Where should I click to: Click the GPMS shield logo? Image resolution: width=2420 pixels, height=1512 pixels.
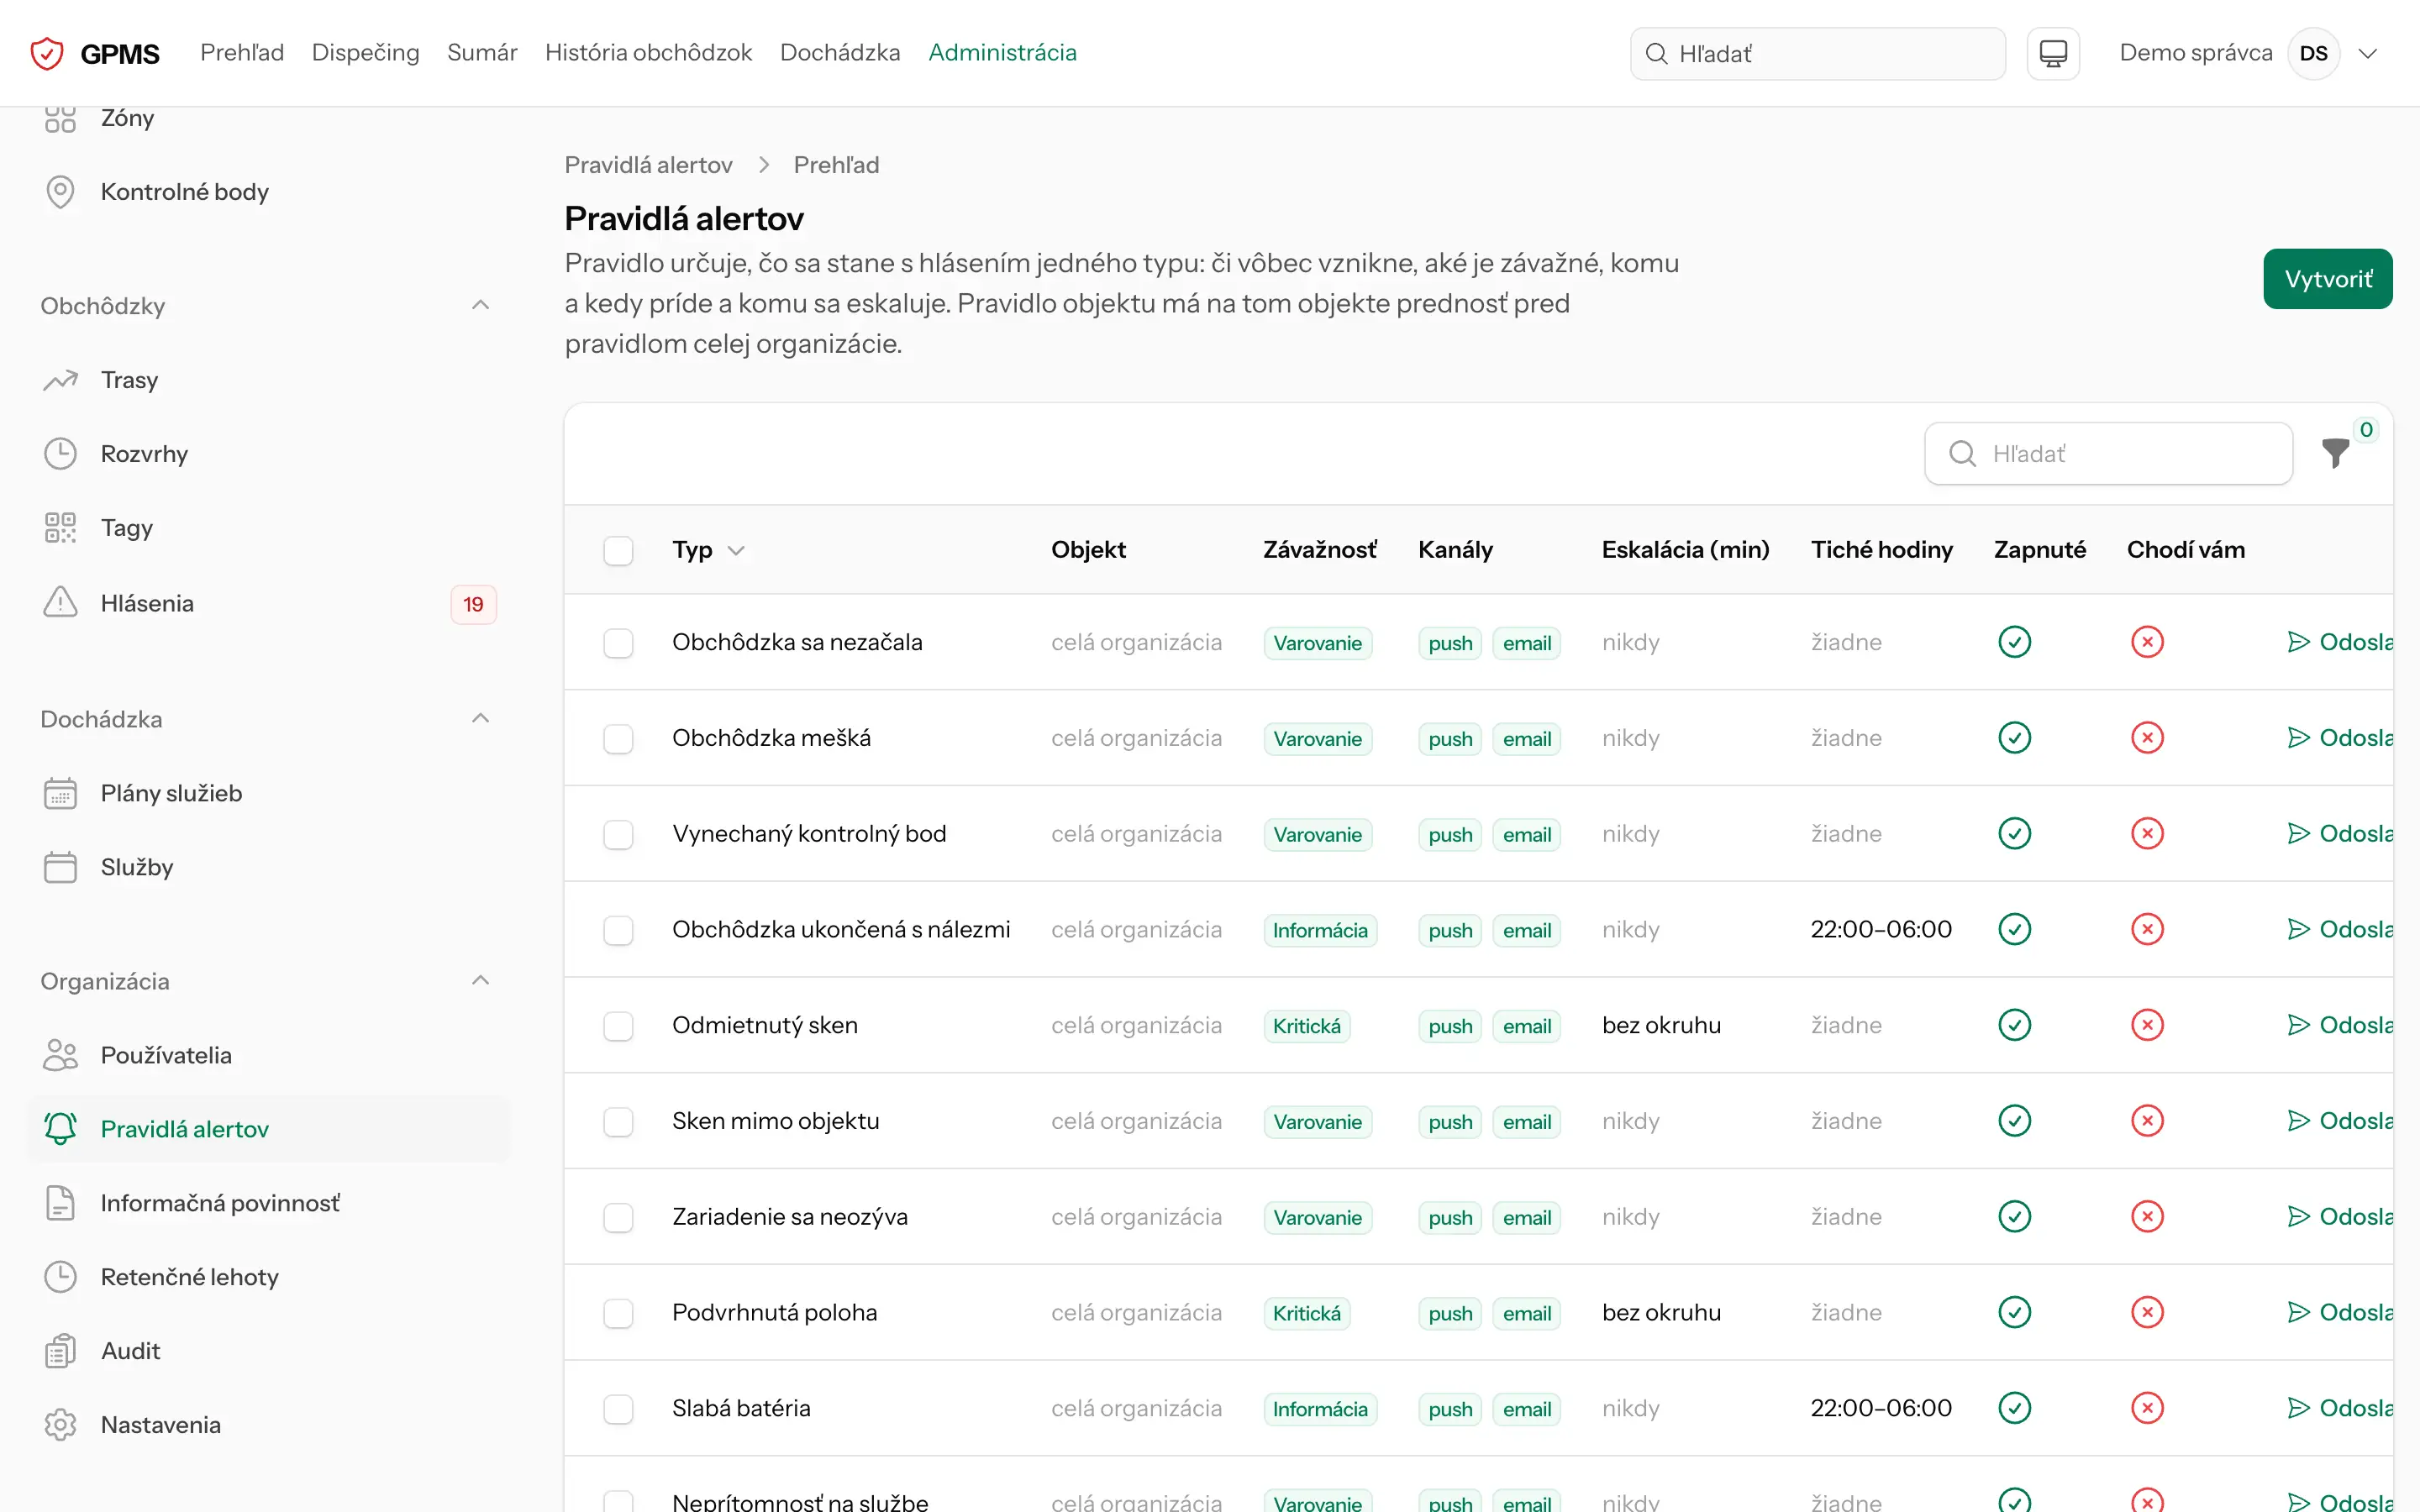coord(47,53)
